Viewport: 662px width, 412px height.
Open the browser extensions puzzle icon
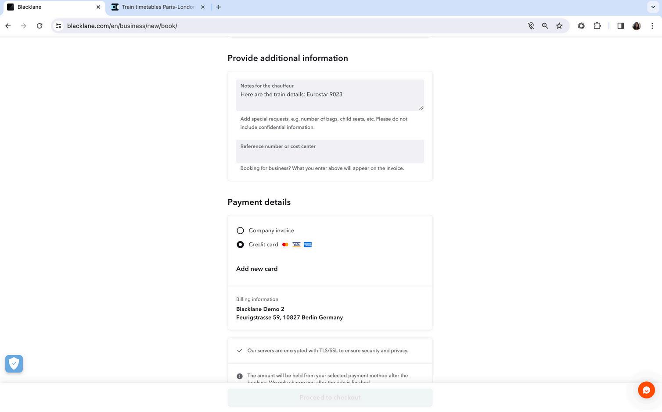(597, 26)
